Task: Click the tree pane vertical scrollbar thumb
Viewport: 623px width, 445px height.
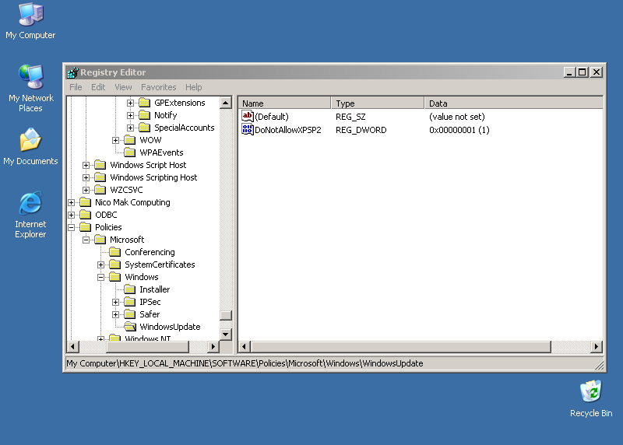Action: coord(226,315)
